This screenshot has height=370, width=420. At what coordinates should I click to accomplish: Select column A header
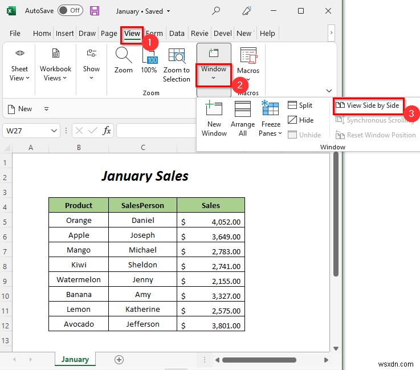pos(31,147)
